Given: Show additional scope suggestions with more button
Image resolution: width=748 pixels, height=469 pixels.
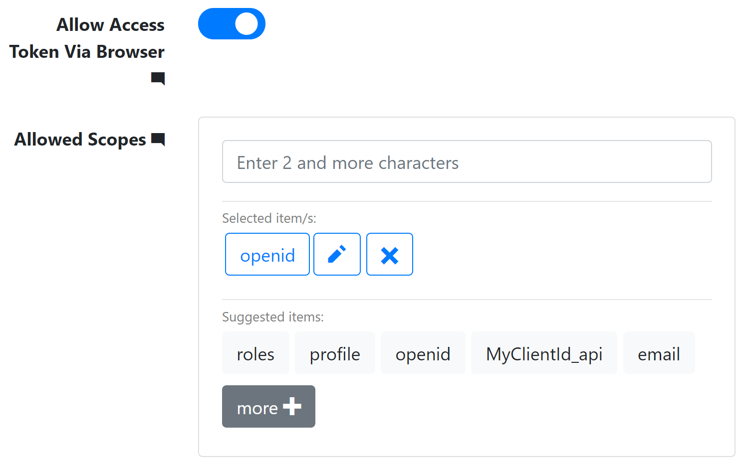Looking at the screenshot, I should [268, 406].
